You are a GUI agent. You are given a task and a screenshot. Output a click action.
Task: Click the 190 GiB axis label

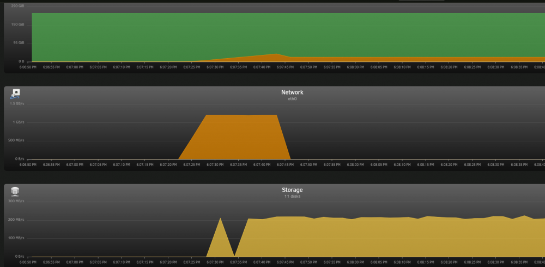click(18, 24)
